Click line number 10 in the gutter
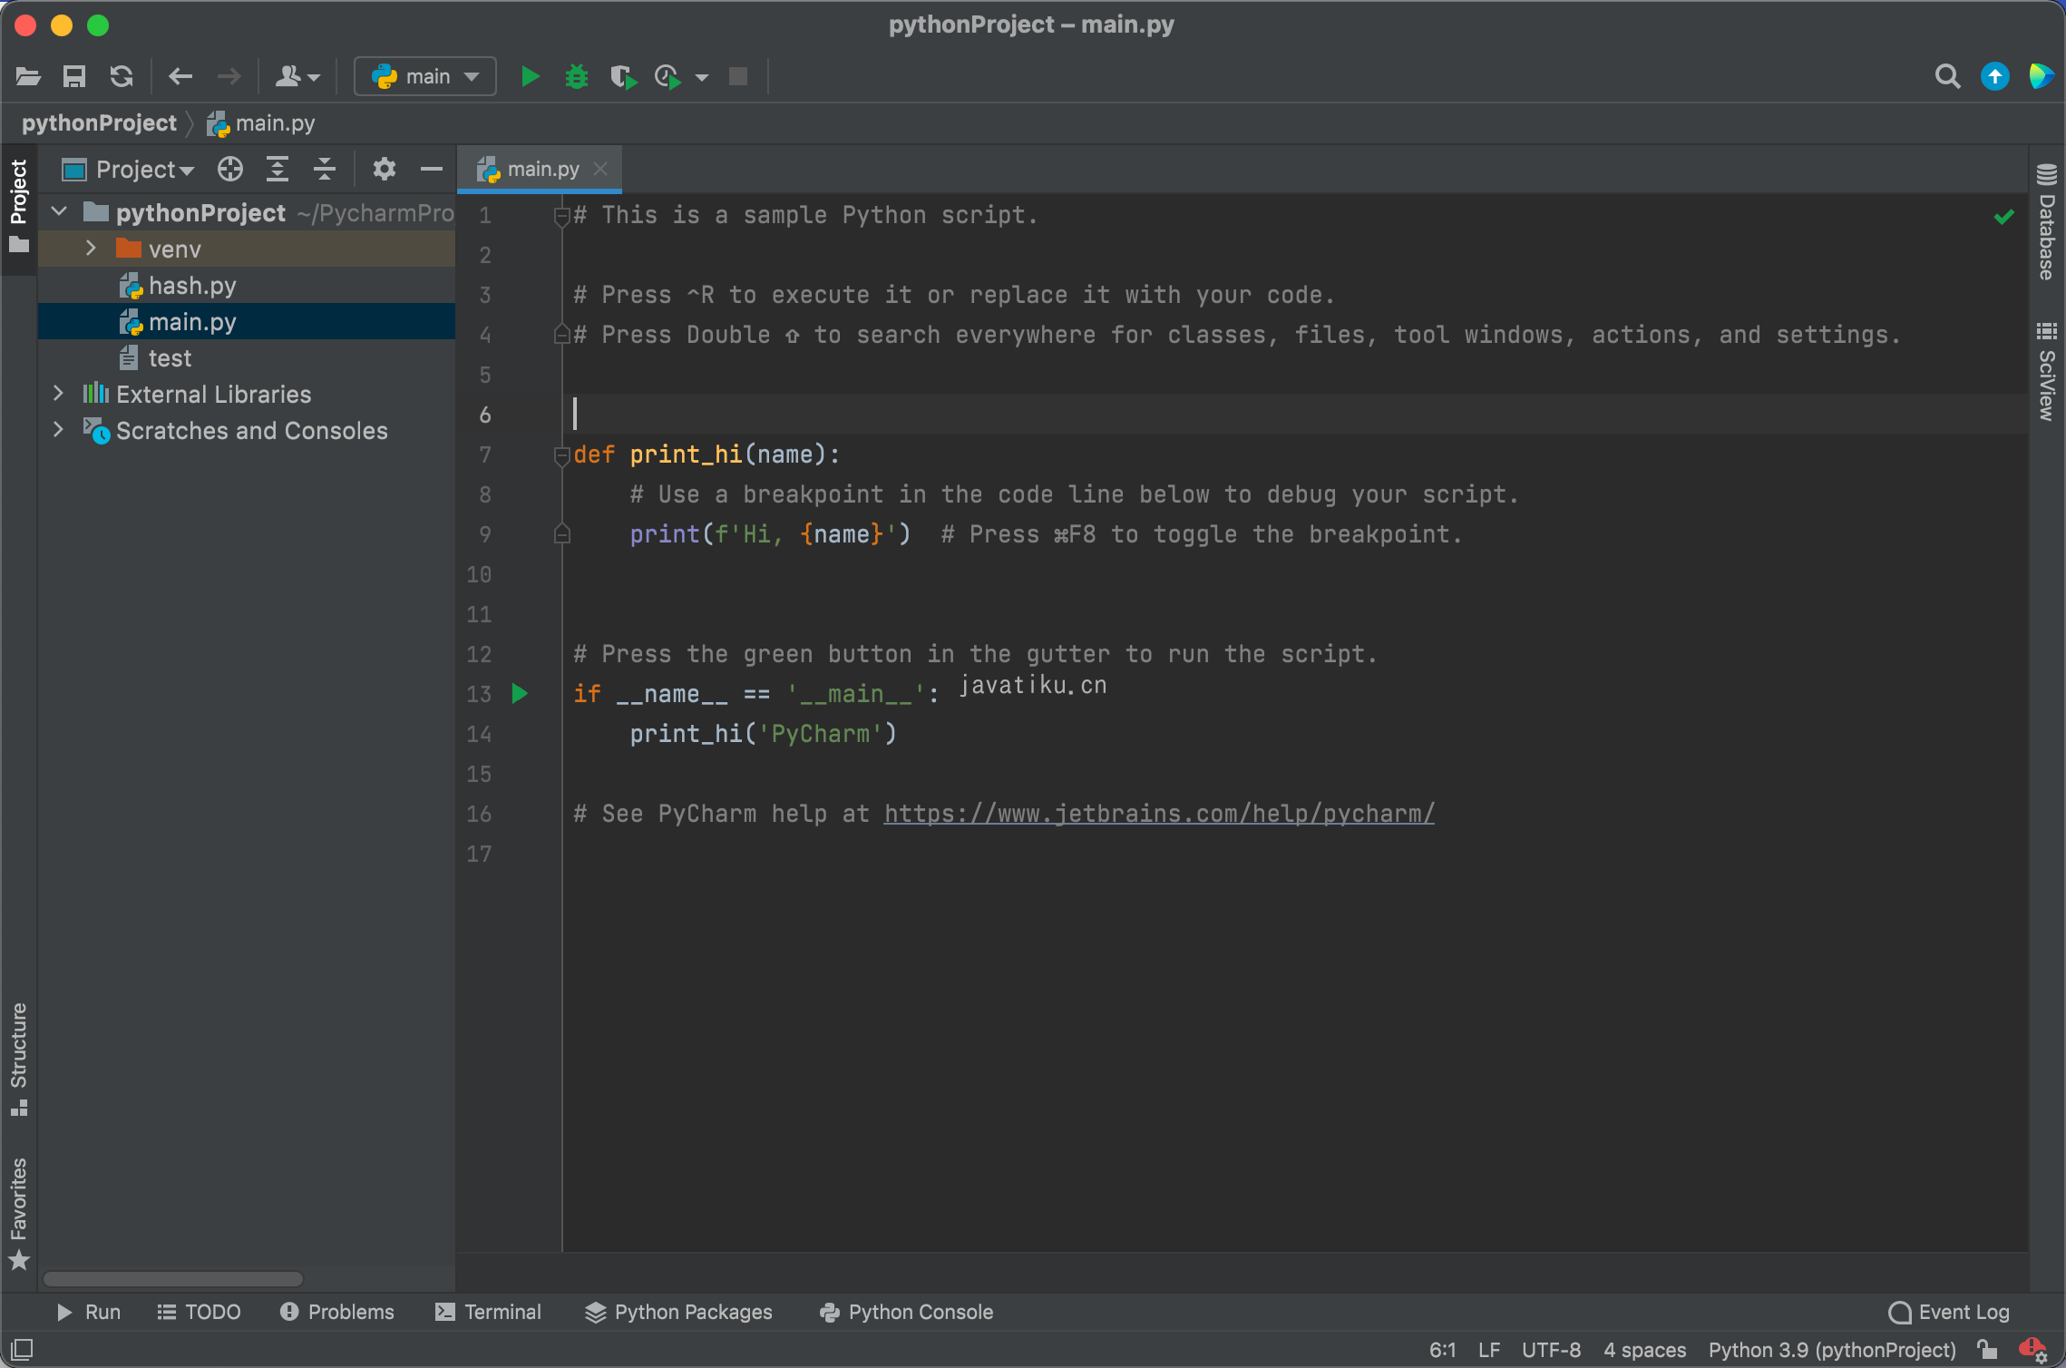The height and width of the screenshot is (1368, 2066). click(x=479, y=574)
